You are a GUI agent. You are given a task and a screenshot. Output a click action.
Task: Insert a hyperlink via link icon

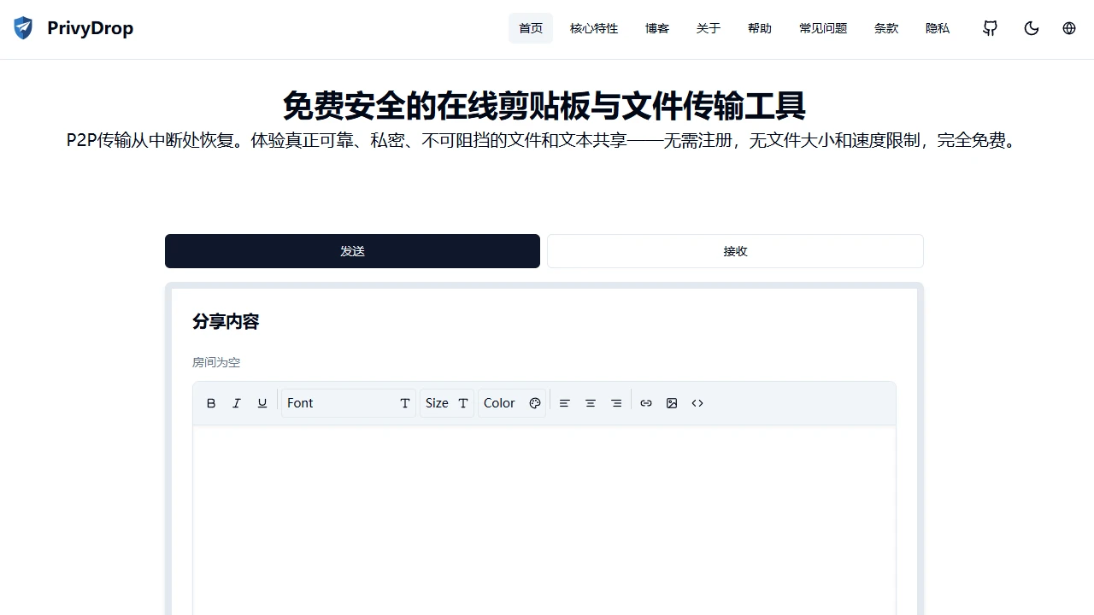pos(646,403)
